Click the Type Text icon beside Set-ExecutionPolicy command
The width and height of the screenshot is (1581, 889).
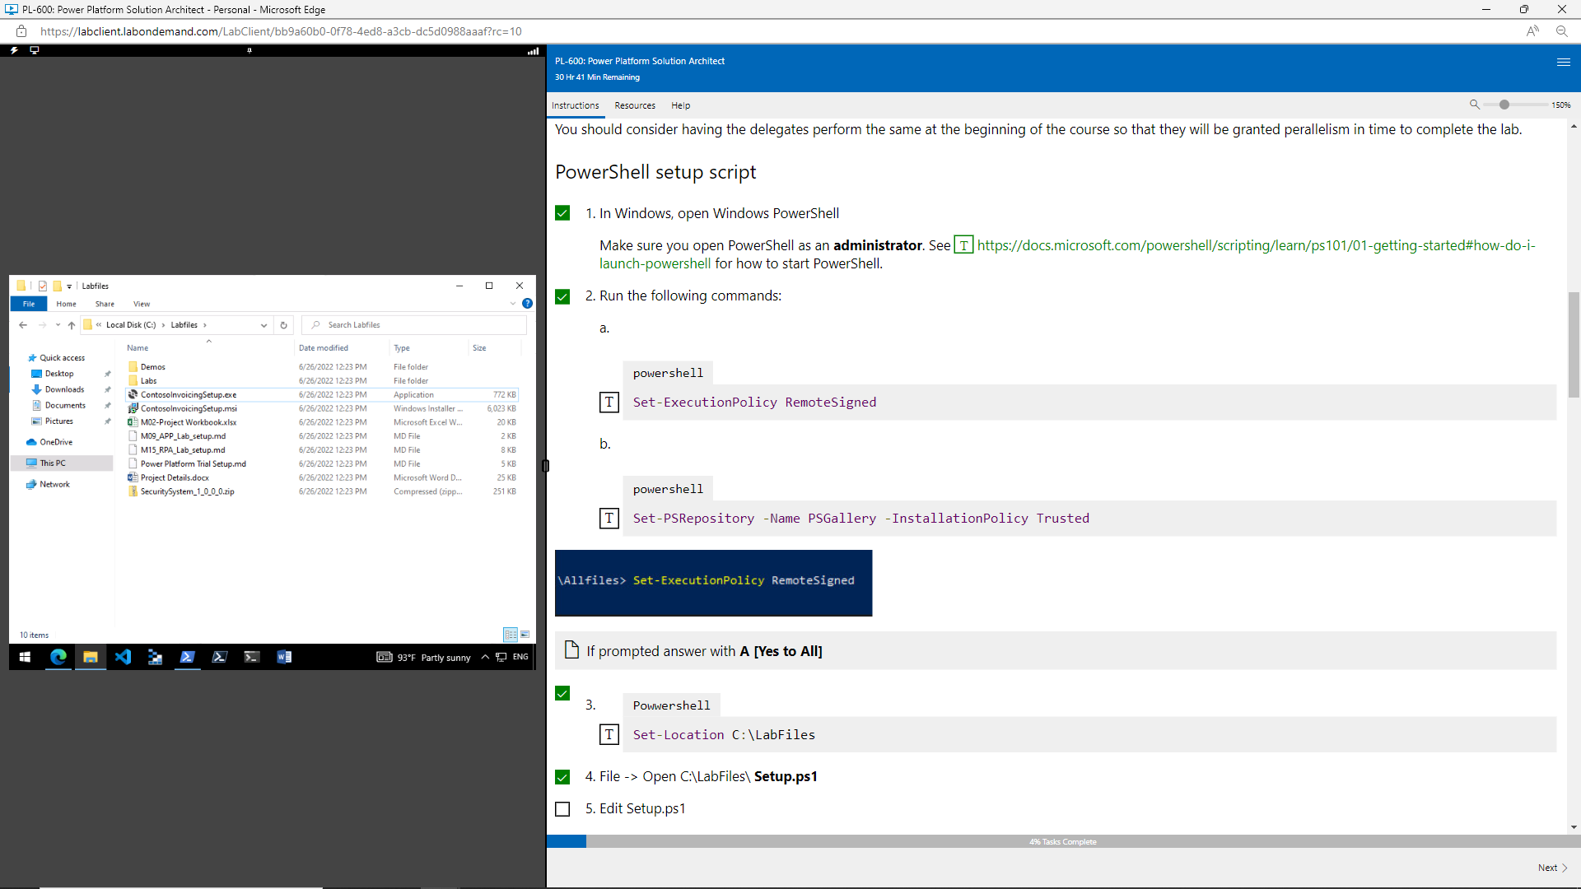[x=609, y=403]
